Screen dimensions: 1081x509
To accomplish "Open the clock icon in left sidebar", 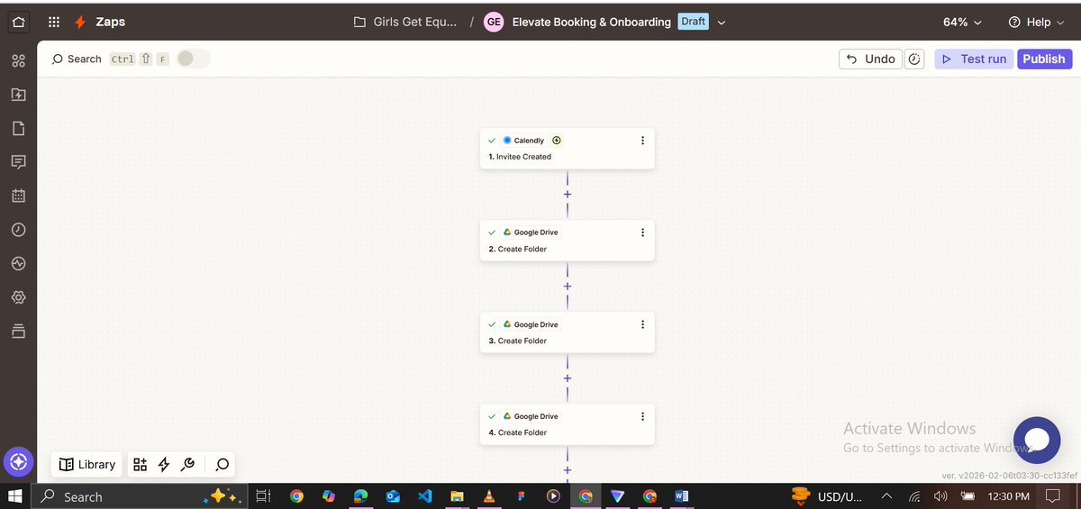I will pyautogui.click(x=18, y=230).
